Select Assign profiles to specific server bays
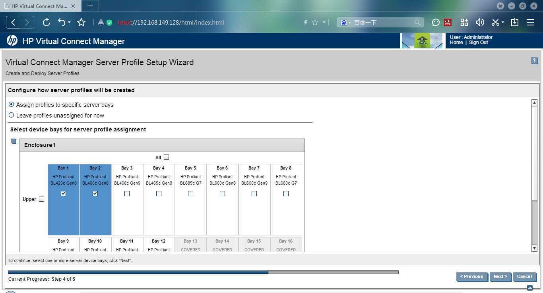This screenshot has width=543, height=293. tap(11, 104)
